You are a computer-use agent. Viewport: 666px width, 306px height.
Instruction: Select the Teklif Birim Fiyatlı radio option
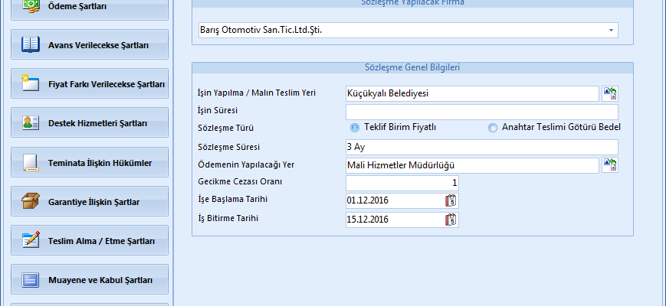[355, 128]
